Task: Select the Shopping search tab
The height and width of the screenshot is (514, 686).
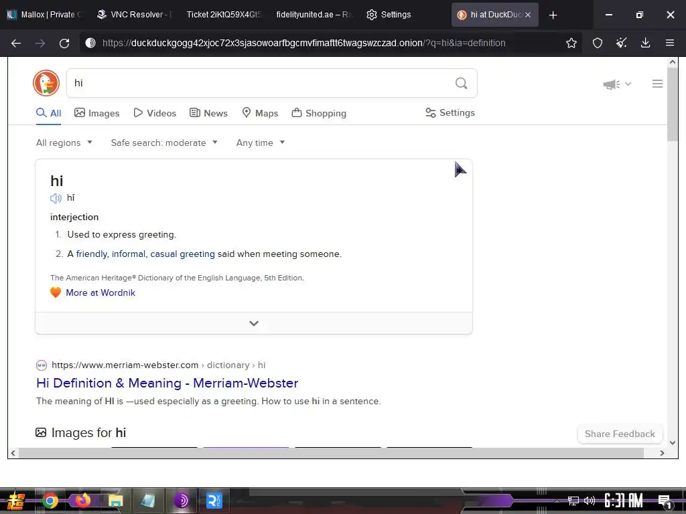Action: (319, 113)
